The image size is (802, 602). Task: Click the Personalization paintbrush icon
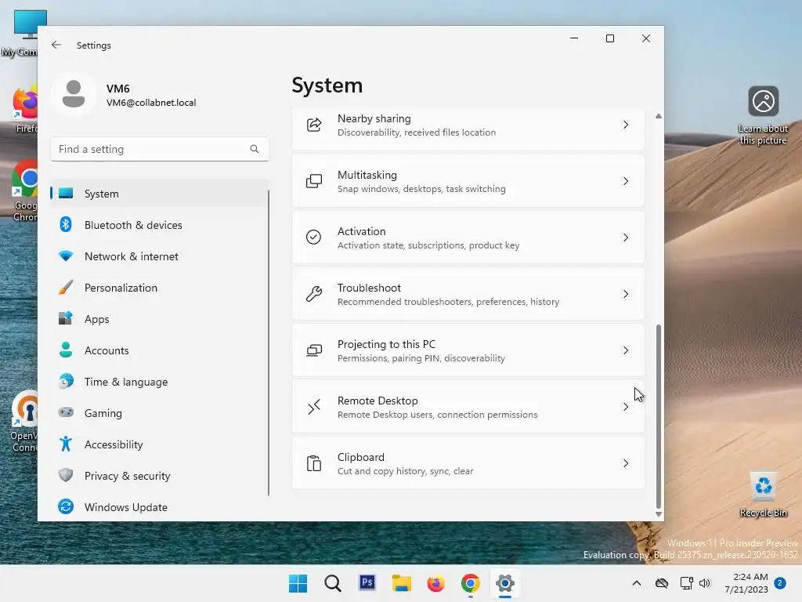tap(66, 287)
